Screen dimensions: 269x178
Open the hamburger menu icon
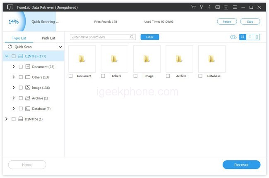(x=235, y=7)
